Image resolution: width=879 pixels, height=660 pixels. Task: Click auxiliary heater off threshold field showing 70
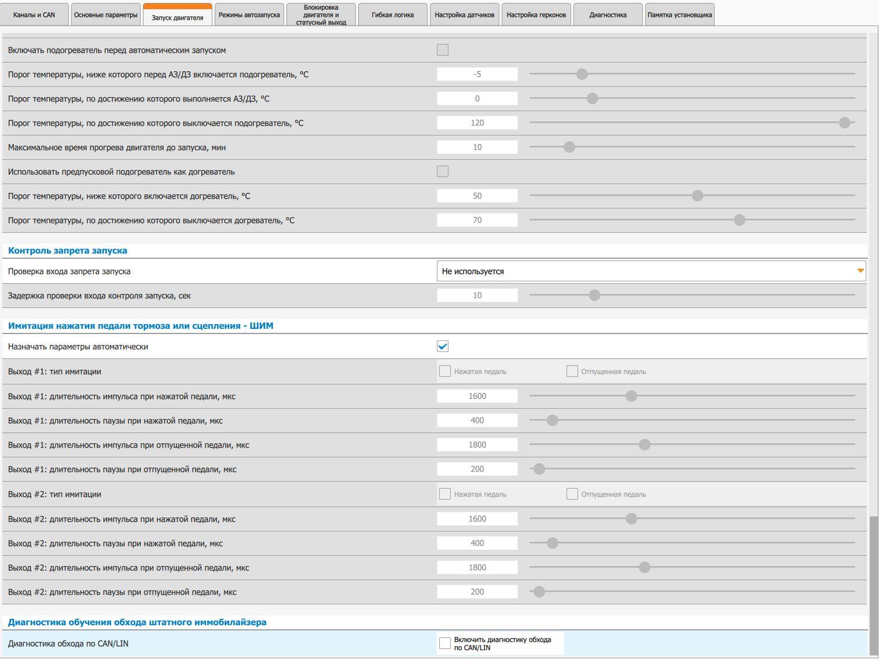477,220
